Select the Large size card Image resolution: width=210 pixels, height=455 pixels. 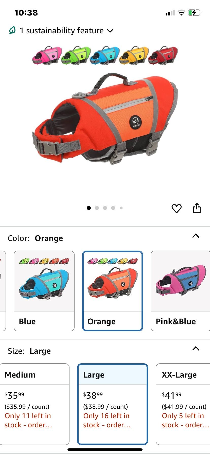coord(113,404)
